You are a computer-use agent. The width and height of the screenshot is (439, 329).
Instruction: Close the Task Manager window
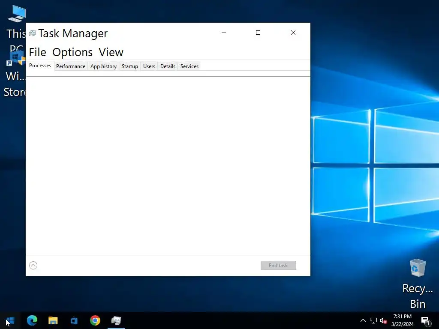(x=293, y=33)
